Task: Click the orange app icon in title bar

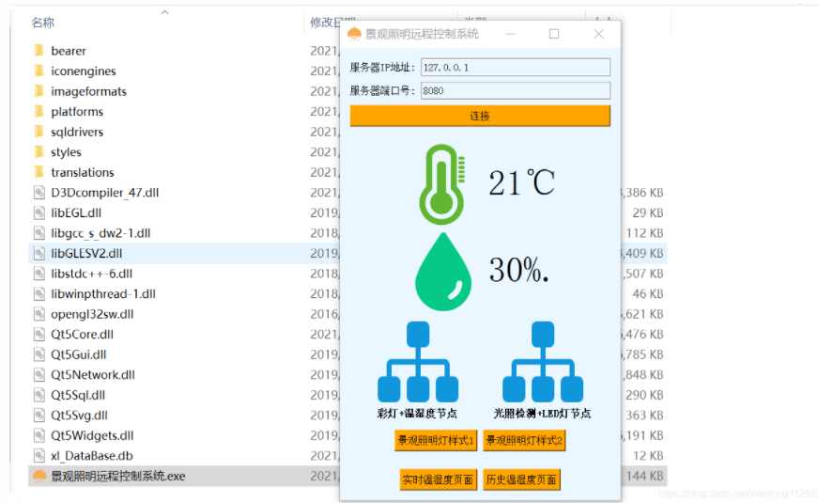Action: click(354, 34)
